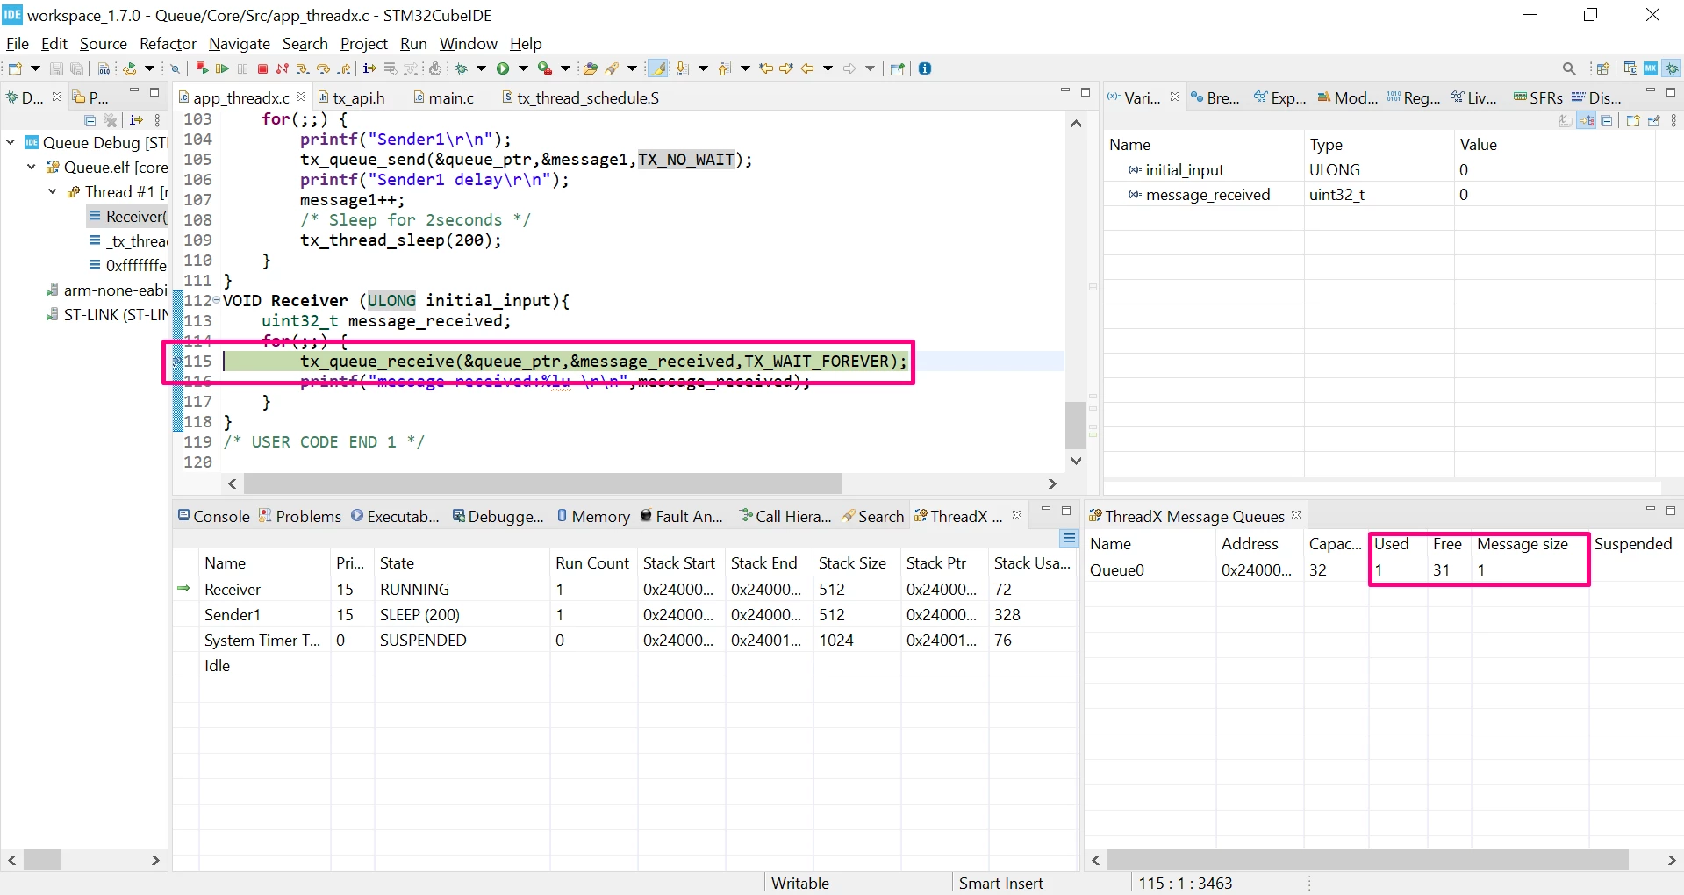Image resolution: width=1684 pixels, height=895 pixels.
Task: Switch to the SFRs view tab
Action: point(1538,97)
